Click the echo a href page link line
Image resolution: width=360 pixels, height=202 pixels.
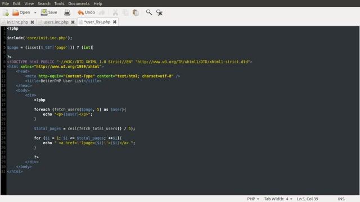click(x=89, y=143)
